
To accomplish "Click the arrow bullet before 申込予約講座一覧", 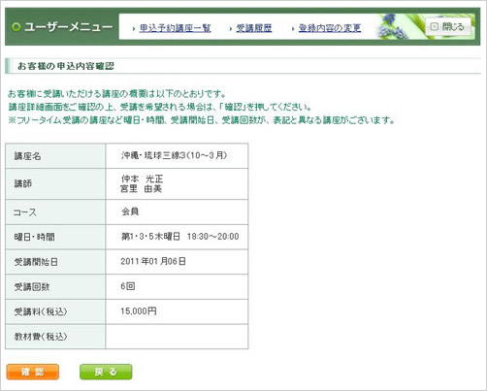I will pyautogui.click(x=134, y=29).
